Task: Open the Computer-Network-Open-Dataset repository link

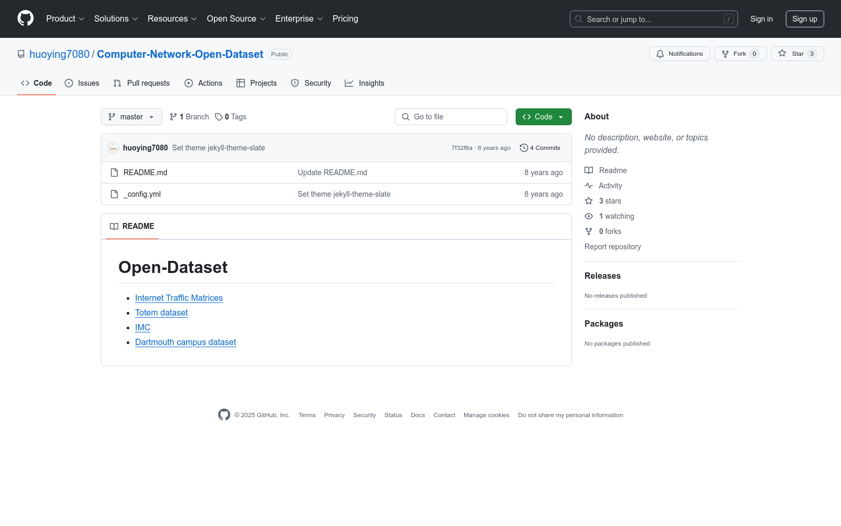Action: coord(180,54)
